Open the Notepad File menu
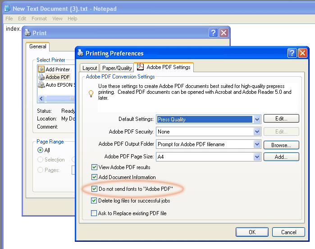 [x=9, y=18]
